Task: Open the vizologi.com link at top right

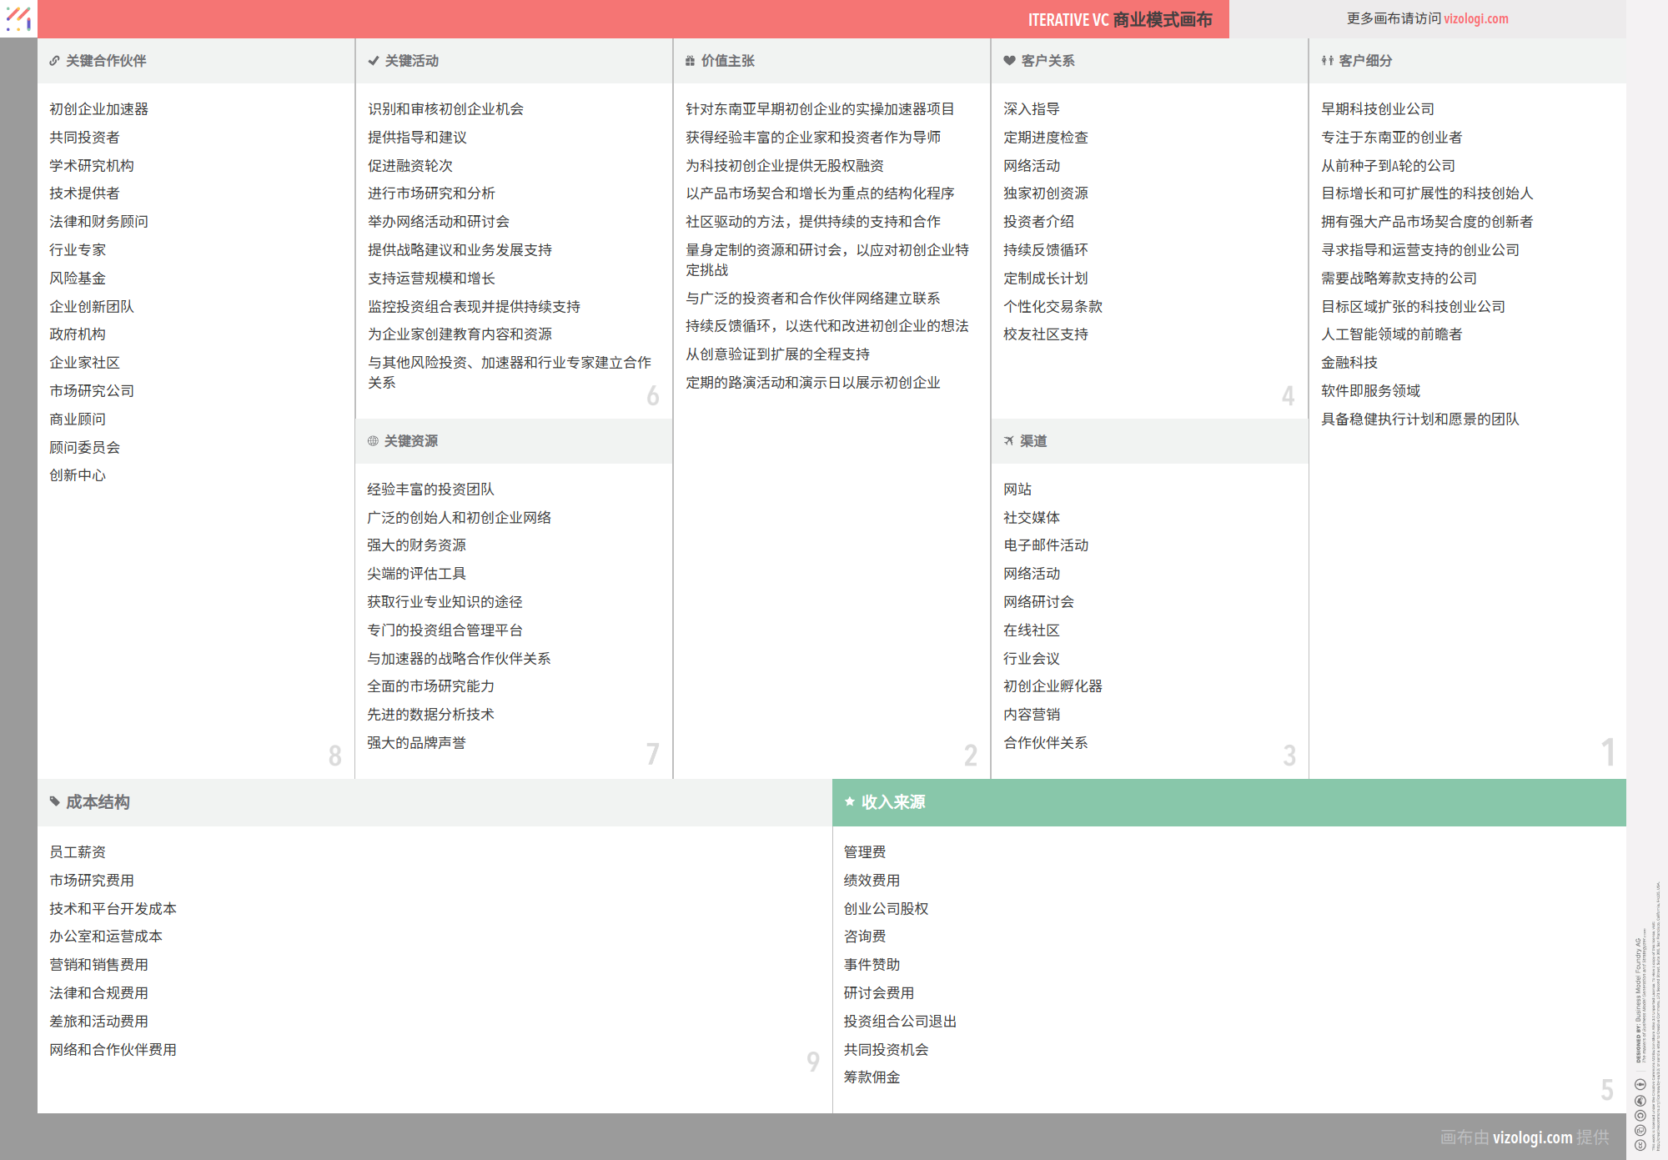Action: pos(1475,18)
